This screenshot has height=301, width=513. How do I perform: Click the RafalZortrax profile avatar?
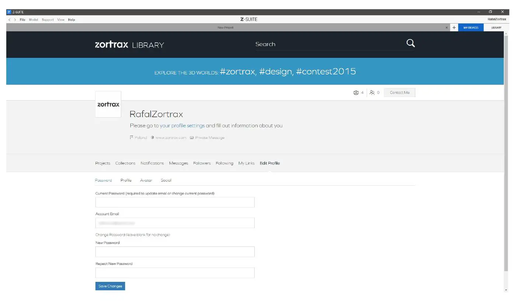(x=108, y=104)
